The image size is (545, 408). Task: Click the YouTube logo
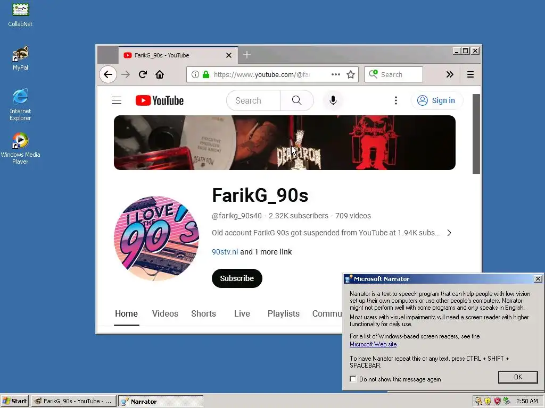[160, 100]
